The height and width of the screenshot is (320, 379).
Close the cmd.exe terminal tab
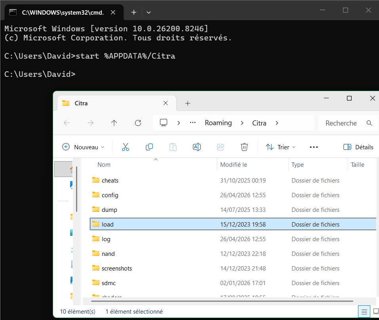point(113,12)
